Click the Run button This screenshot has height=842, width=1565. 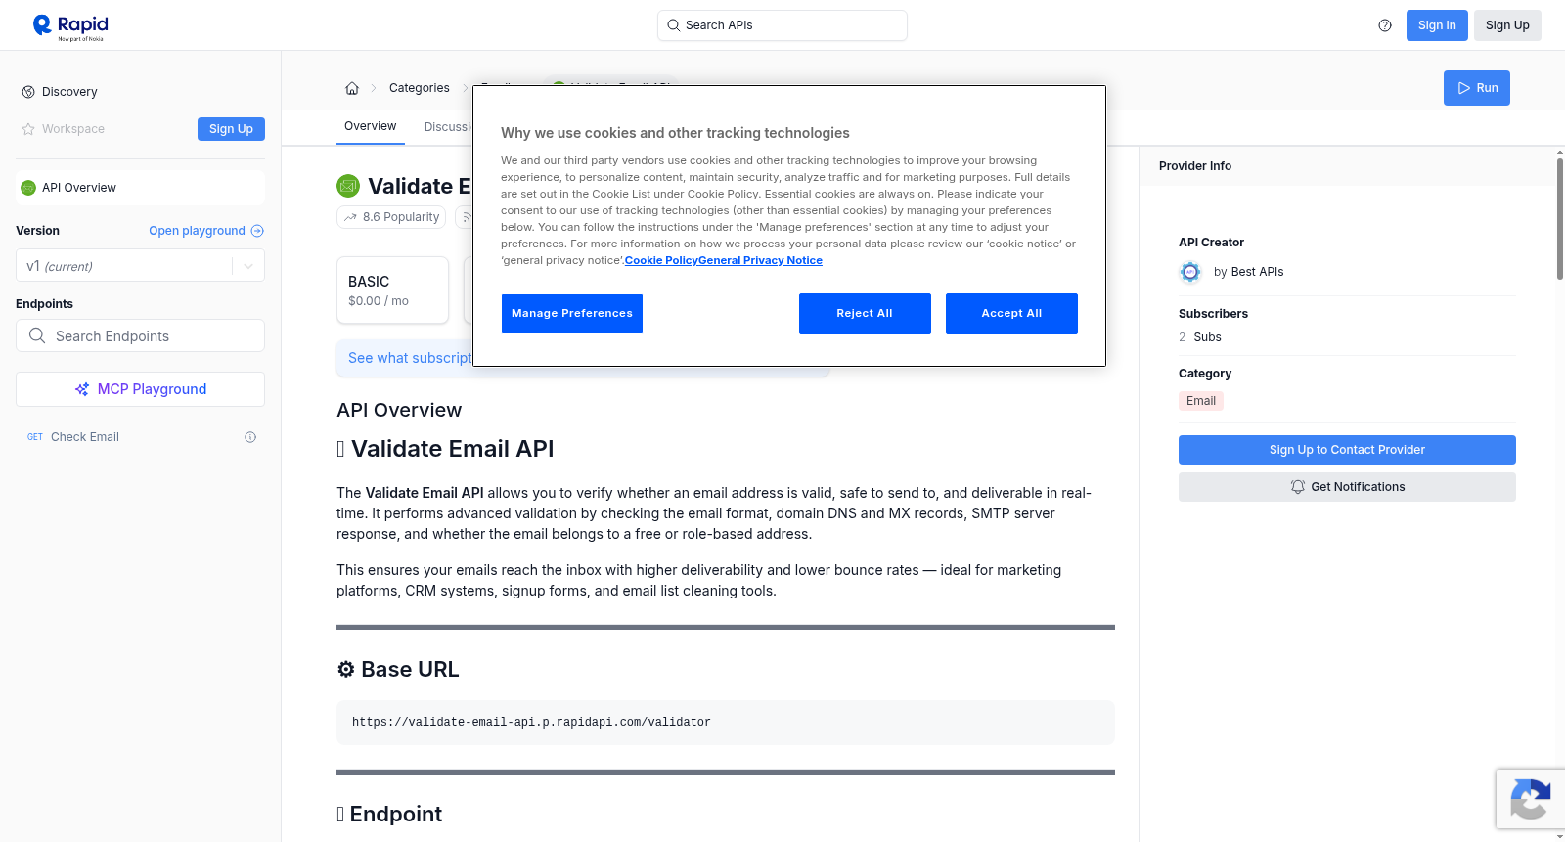coord(1477,88)
